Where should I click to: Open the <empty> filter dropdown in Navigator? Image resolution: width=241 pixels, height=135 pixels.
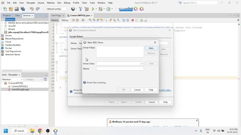(x=34, y=79)
